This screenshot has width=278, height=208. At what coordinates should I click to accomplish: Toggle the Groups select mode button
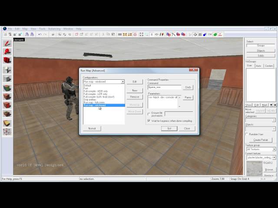point(261,45)
